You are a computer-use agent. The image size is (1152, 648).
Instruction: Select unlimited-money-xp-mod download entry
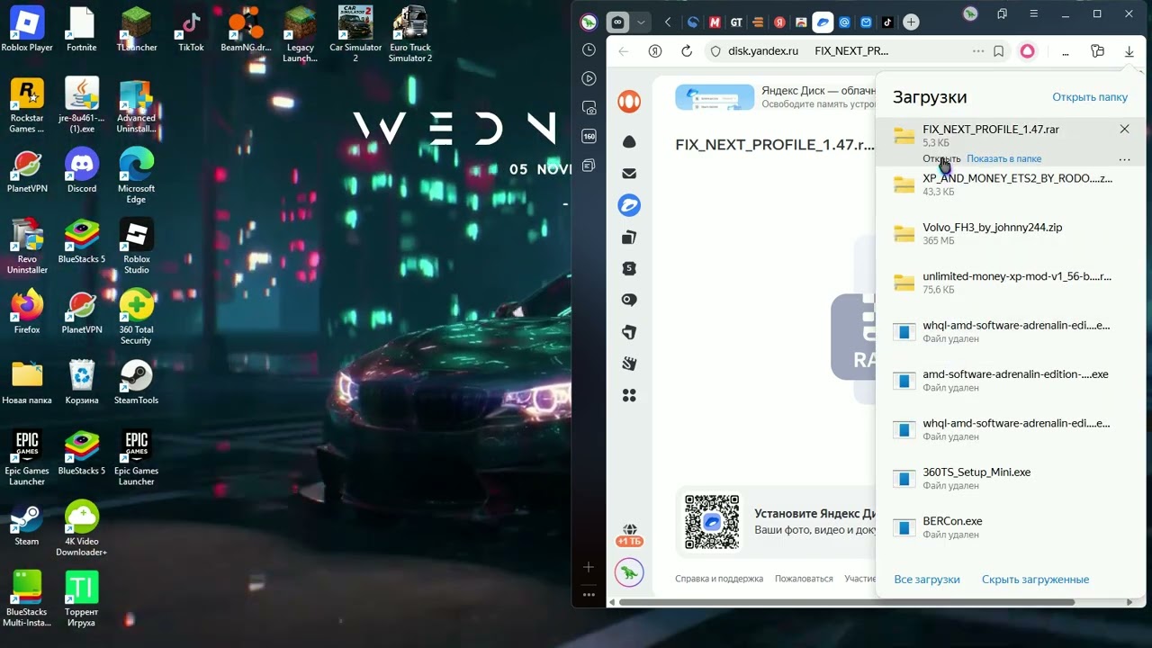point(1011,283)
